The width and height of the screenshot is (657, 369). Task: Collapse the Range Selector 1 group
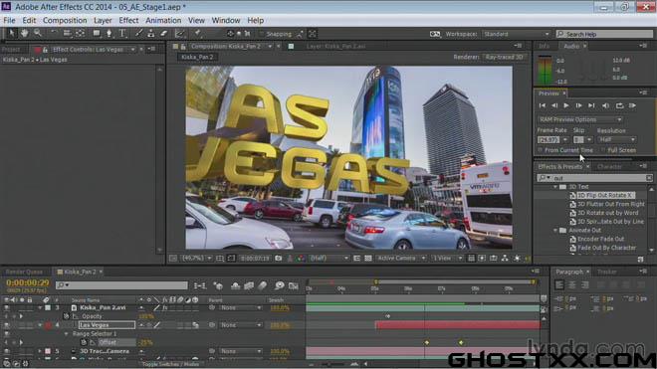[x=67, y=334]
